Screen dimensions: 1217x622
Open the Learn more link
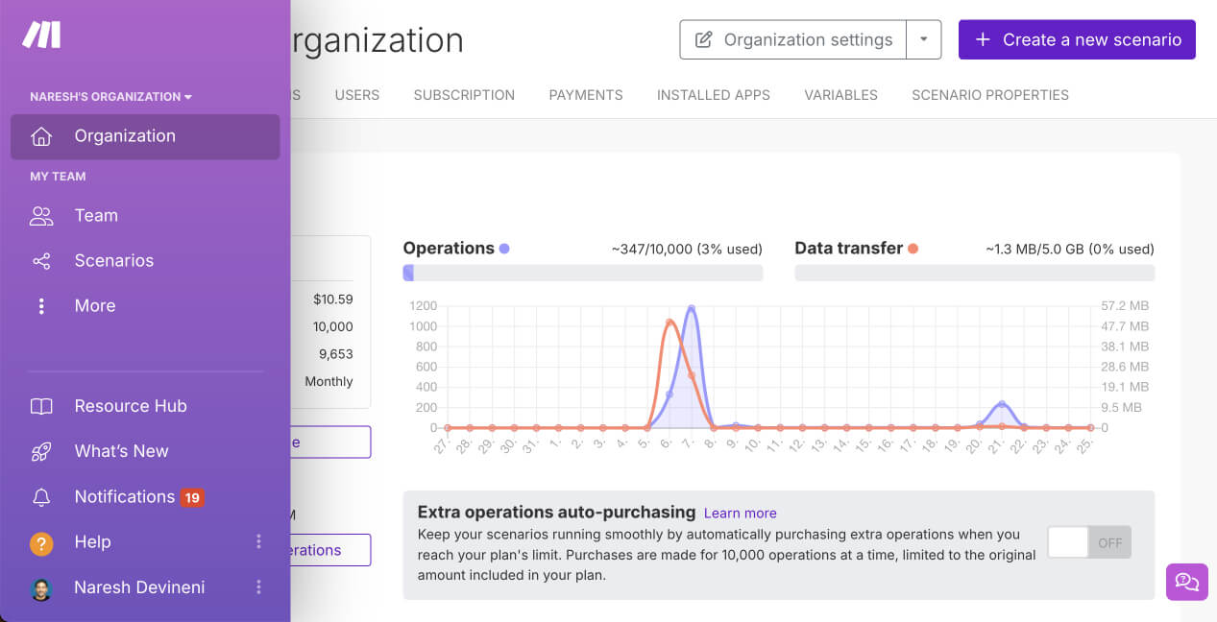(x=740, y=513)
